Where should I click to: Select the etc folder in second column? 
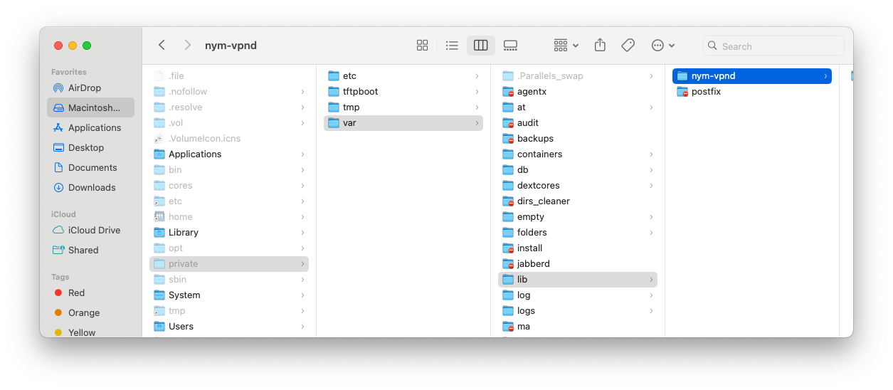point(403,75)
